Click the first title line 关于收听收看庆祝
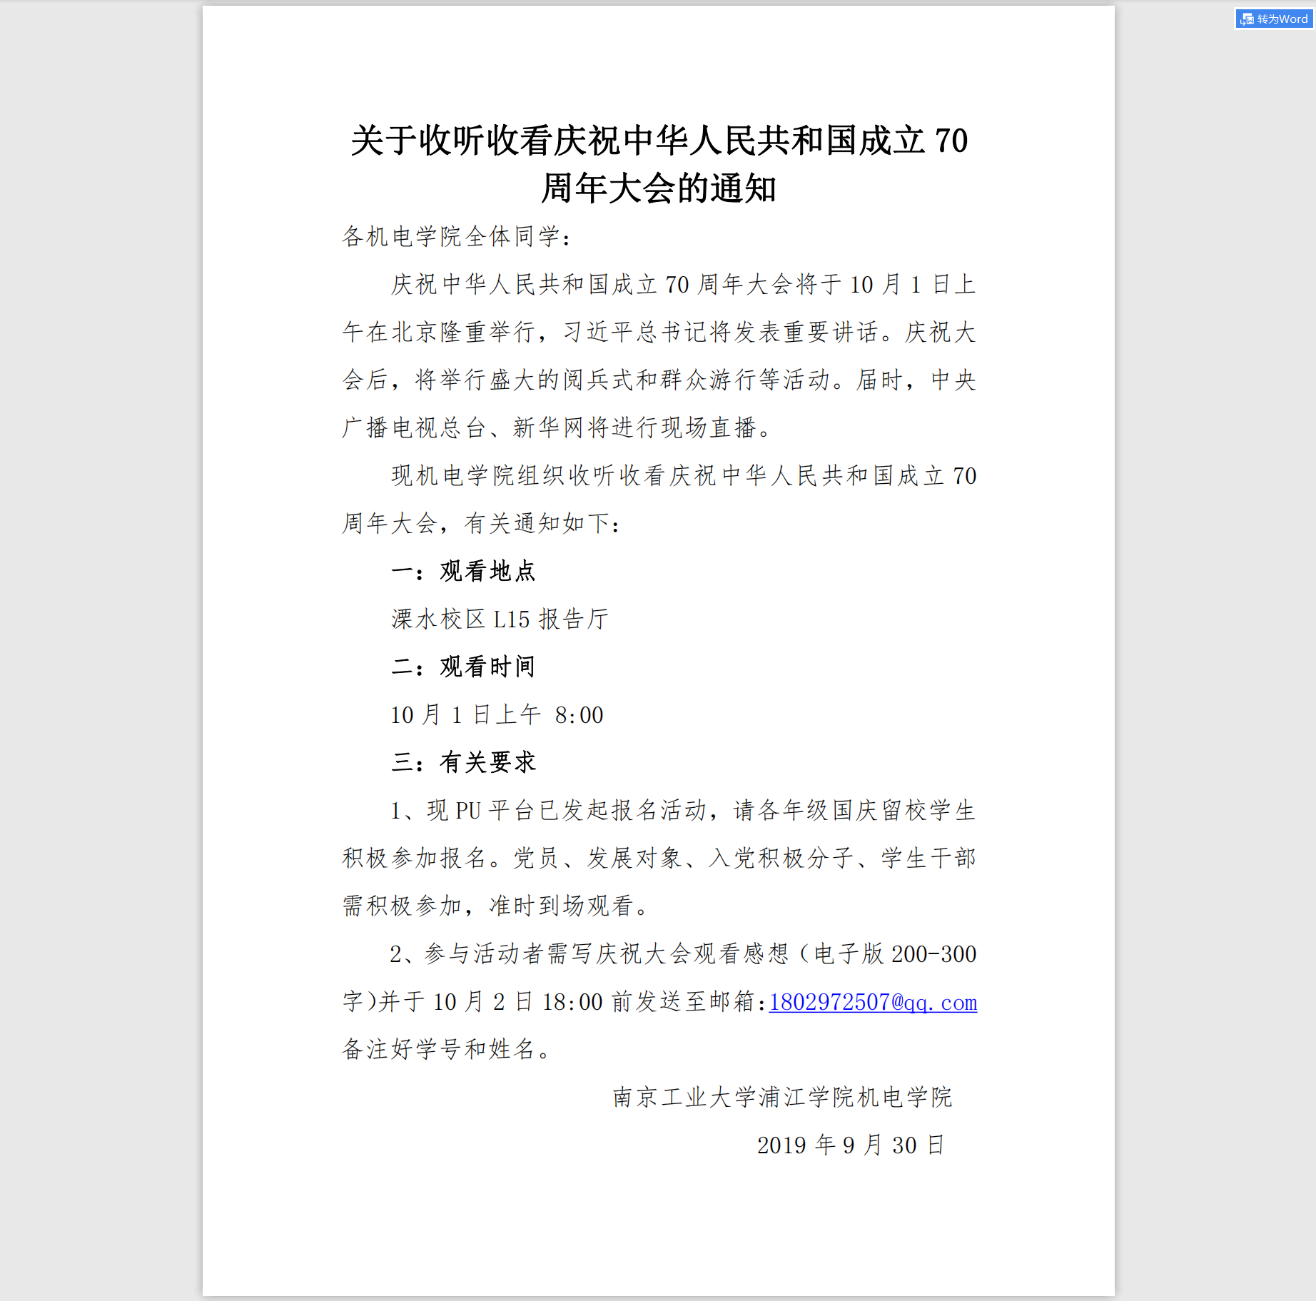Image resolution: width=1316 pixels, height=1301 pixels. [659, 140]
